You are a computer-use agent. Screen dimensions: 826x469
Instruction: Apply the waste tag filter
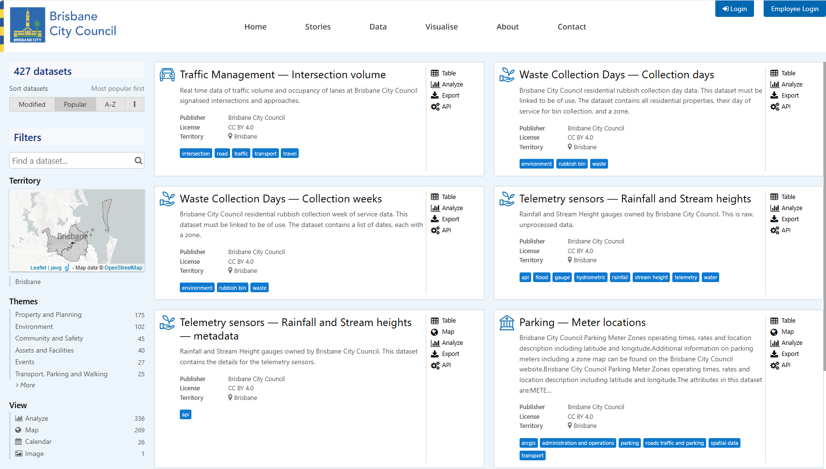pos(599,164)
